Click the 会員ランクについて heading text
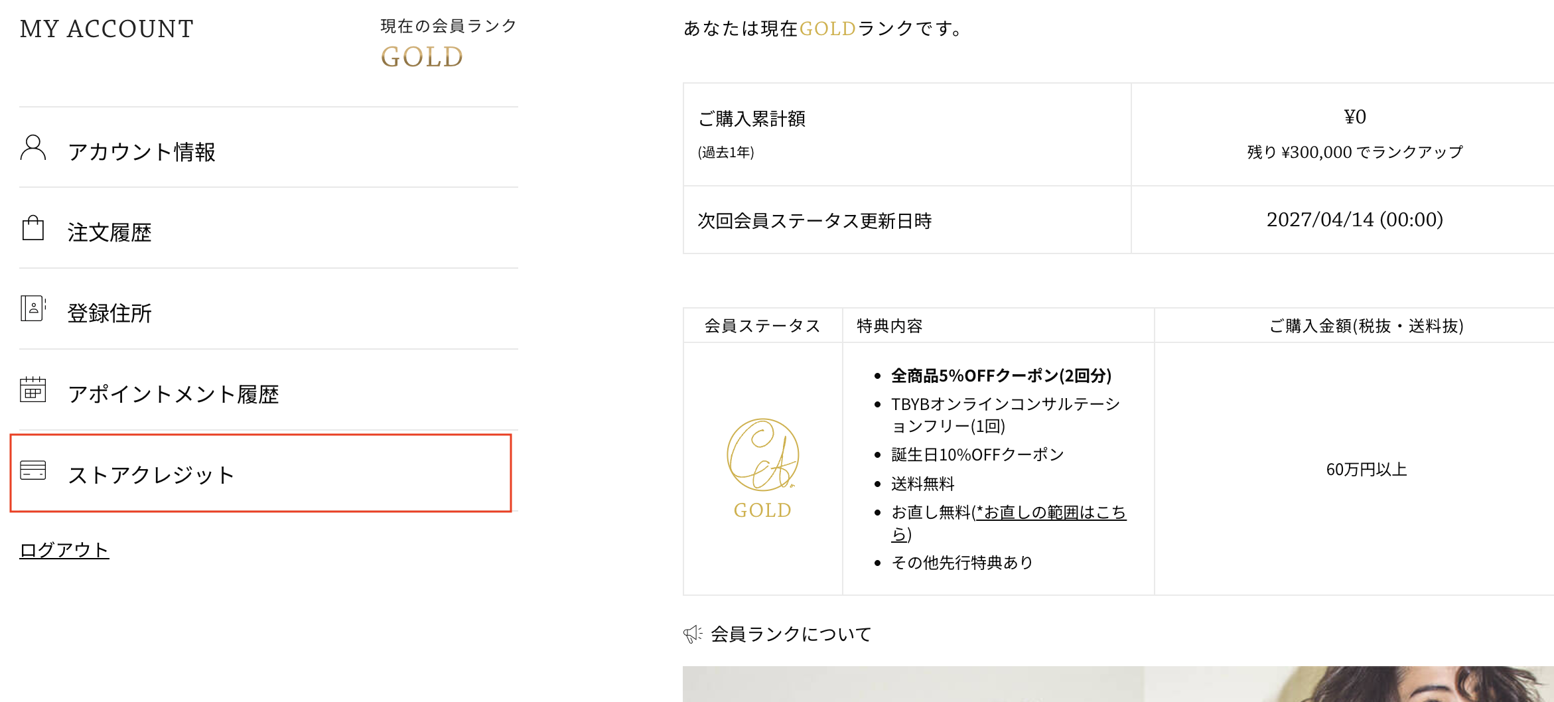Viewport: 1554px width, 702px height. (x=791, y=634)
